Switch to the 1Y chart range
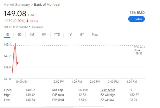 tap(70, 35)
